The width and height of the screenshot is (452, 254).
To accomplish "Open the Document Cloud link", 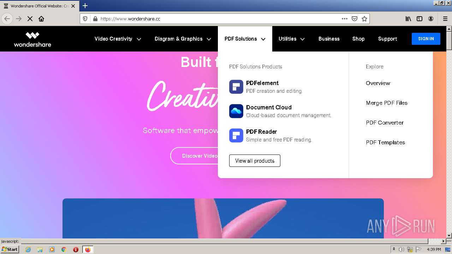I will (269, 108).
